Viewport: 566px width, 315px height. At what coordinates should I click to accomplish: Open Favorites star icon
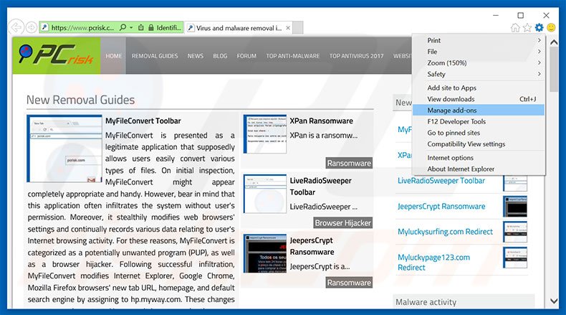(527, 28)
